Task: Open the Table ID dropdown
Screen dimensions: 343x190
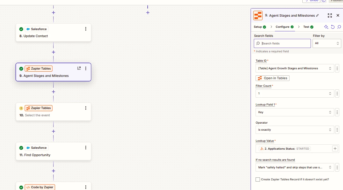Action: click(295, 68)
